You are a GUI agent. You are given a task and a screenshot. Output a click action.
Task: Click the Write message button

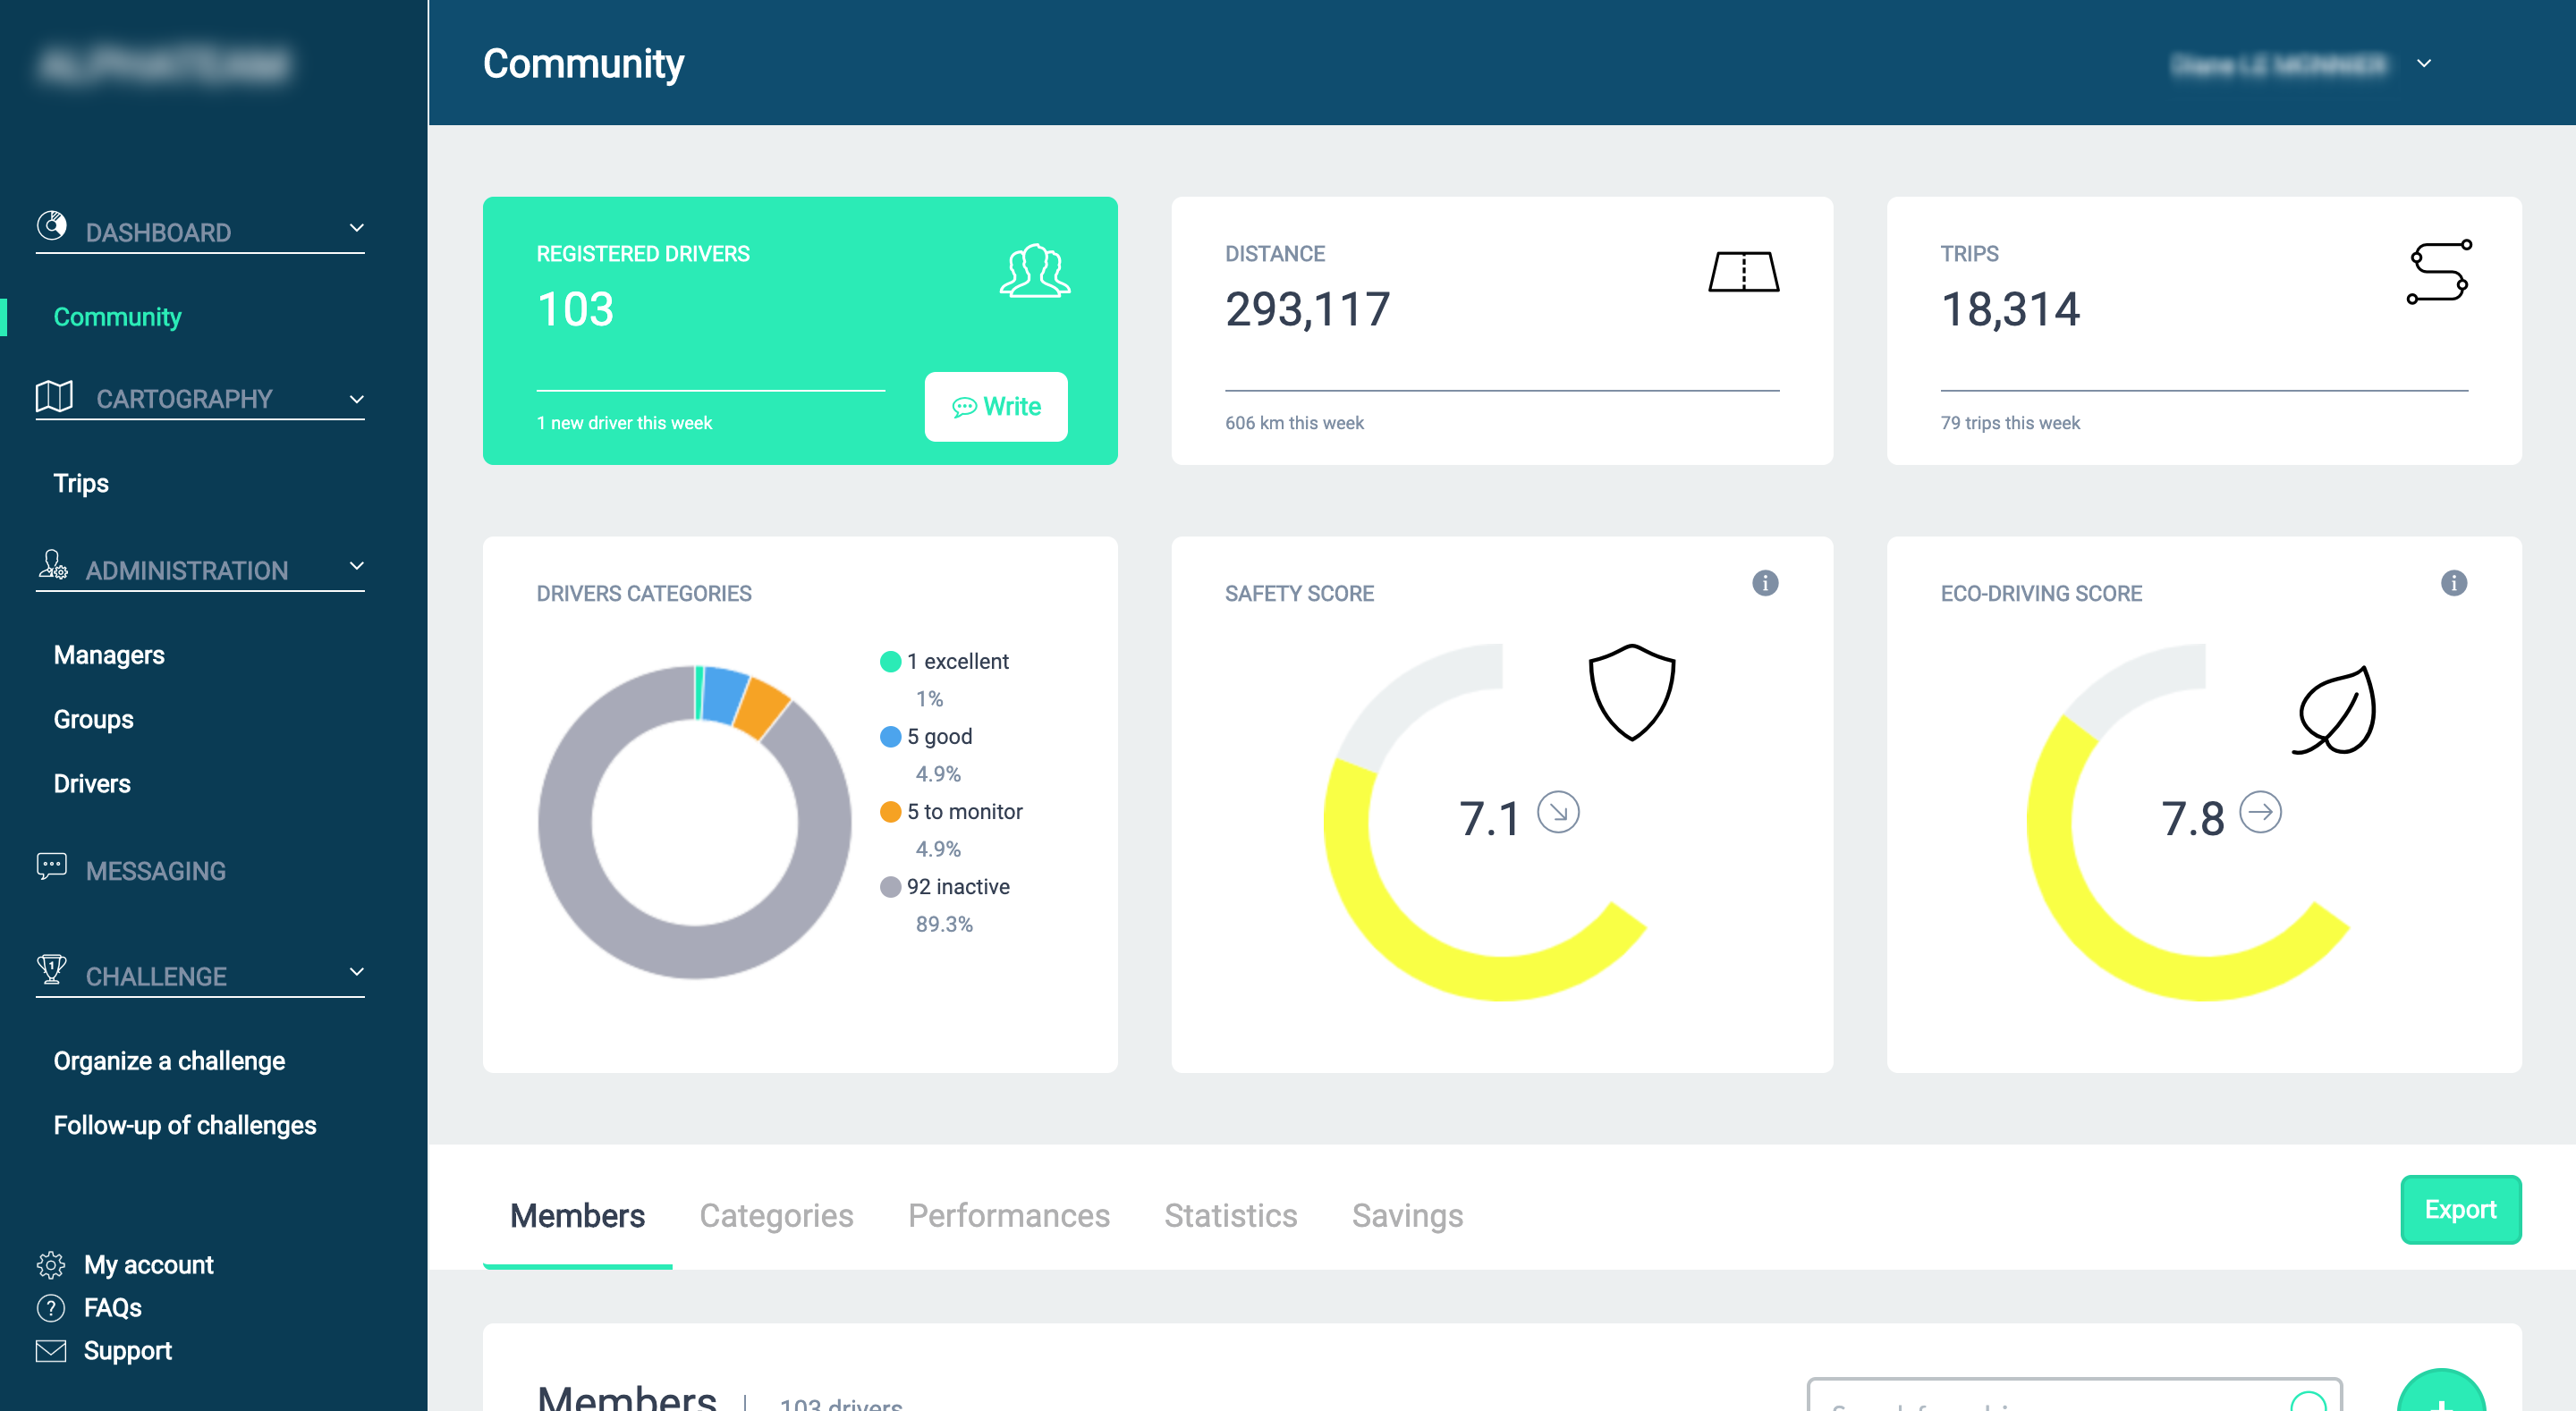[x=996, y=406]
